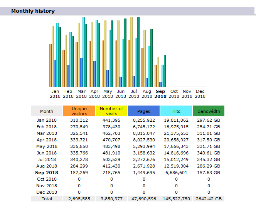Select the cyan Hits column header

[176, 111]
